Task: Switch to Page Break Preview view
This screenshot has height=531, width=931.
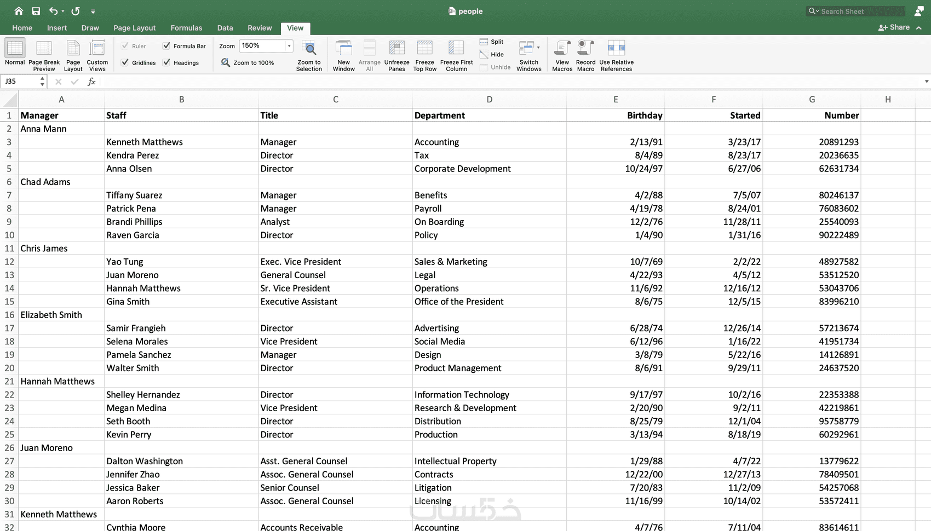Action: pos(44,55)
